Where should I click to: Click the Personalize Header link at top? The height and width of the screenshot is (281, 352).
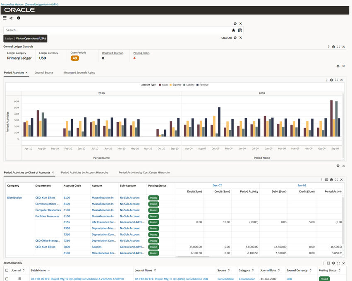pyautogui.click(x=29, y=4)
